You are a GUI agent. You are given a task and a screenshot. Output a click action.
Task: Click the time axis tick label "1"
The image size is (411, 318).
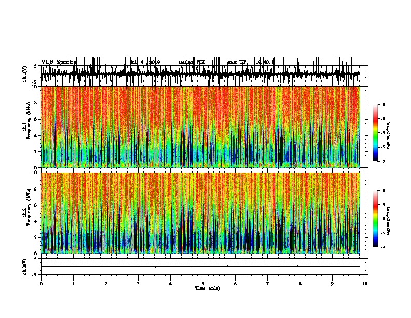(73, 283)
